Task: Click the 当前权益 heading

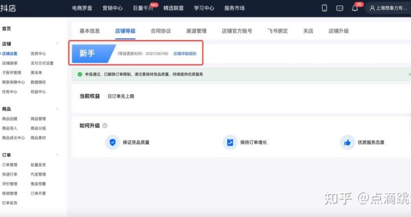Action: [x=90, y=96]
